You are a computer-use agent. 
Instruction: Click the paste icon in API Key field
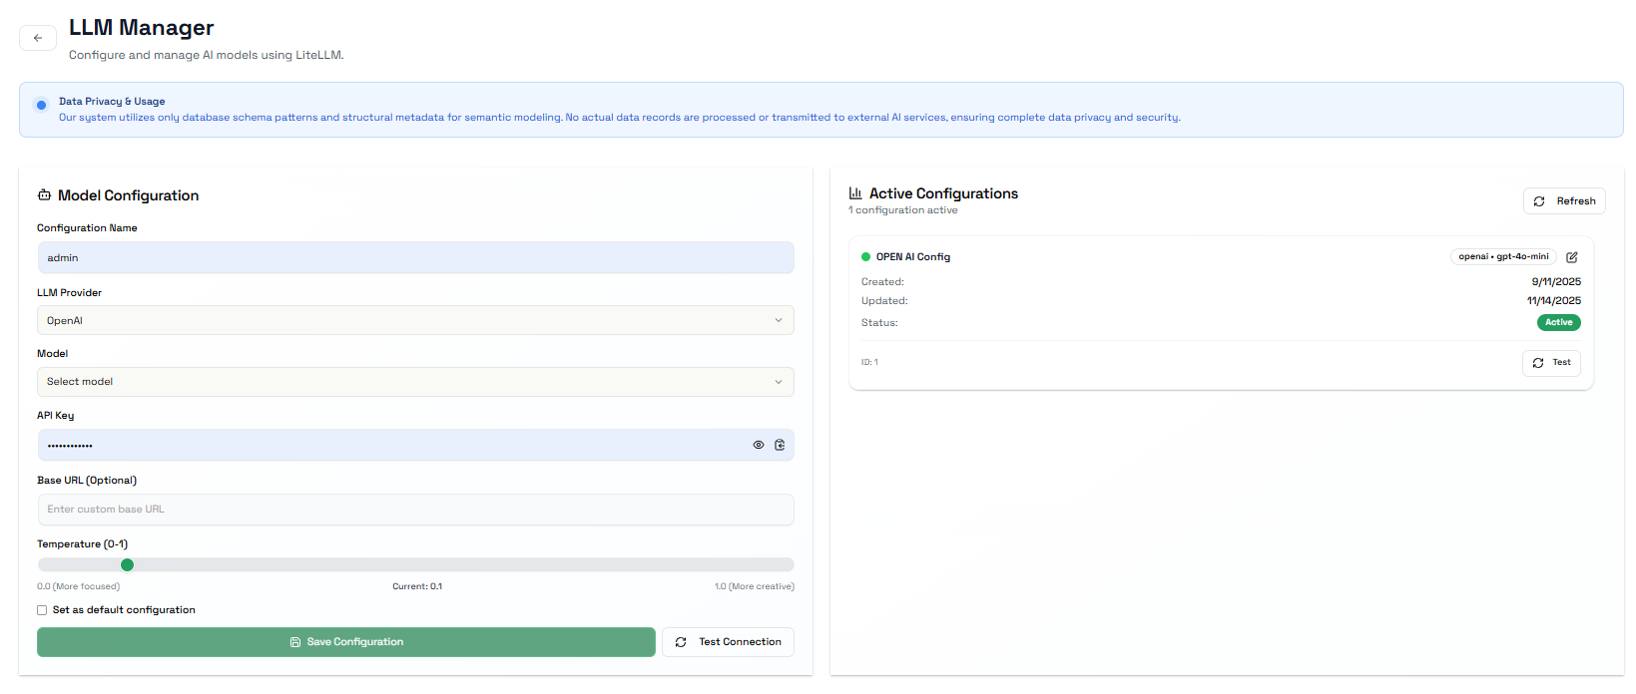pyautogui.click(x=780, y=445)
